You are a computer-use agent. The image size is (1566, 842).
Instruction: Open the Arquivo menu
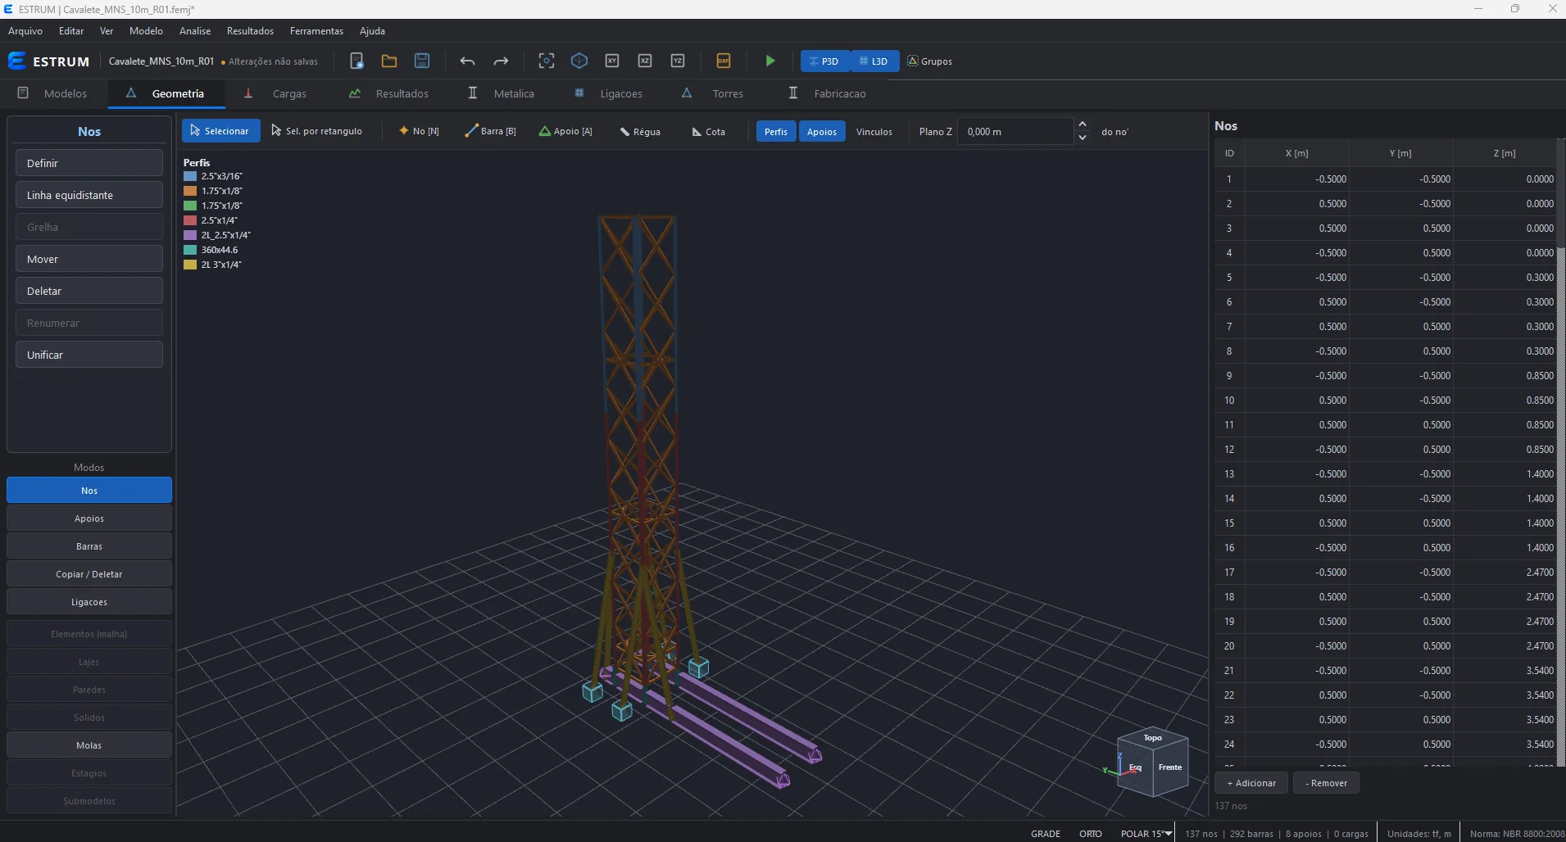[x=25, y=30]
